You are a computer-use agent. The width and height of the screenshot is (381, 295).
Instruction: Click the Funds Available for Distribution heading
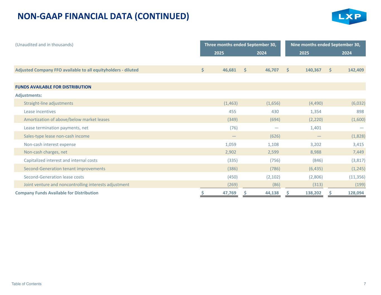point(53,87)
